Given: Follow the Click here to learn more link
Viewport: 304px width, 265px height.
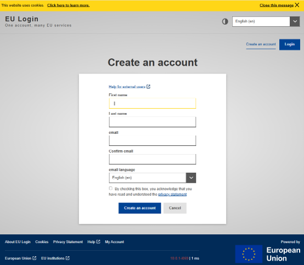Looking at the screenshot, I should coord(69,5).
